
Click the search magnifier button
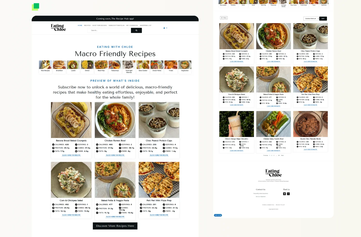point(136,30)
